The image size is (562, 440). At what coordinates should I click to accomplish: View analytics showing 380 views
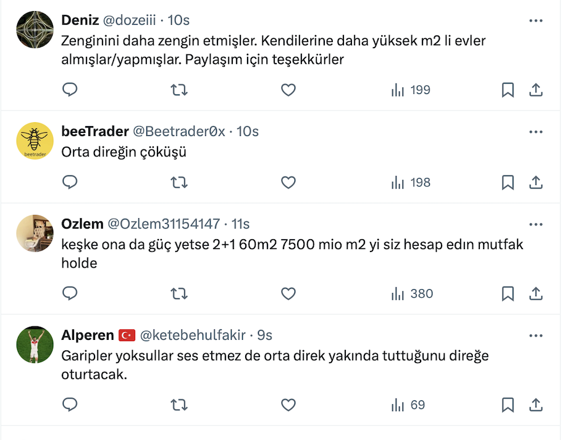[x=412, y=294]
